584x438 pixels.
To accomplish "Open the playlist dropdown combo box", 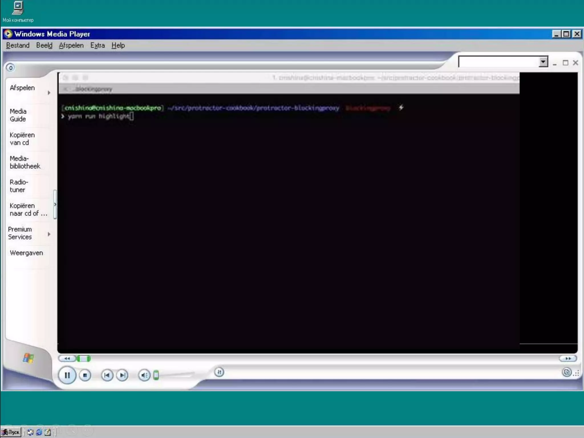I will coord(543,62).
